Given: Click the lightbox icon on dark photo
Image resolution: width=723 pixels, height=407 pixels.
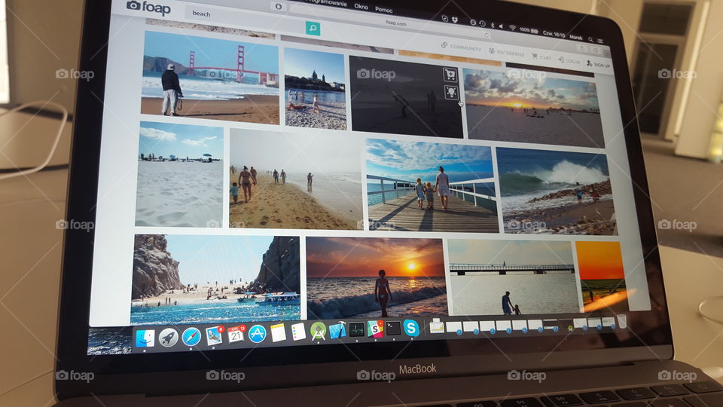Looking at the screenshot, I should [451, 92].
